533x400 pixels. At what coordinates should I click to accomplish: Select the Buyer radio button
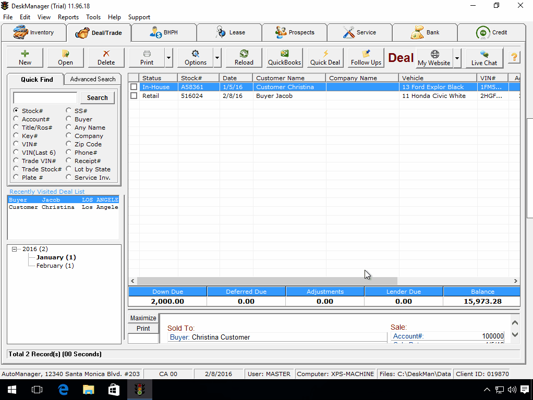(x=69, y=119)
